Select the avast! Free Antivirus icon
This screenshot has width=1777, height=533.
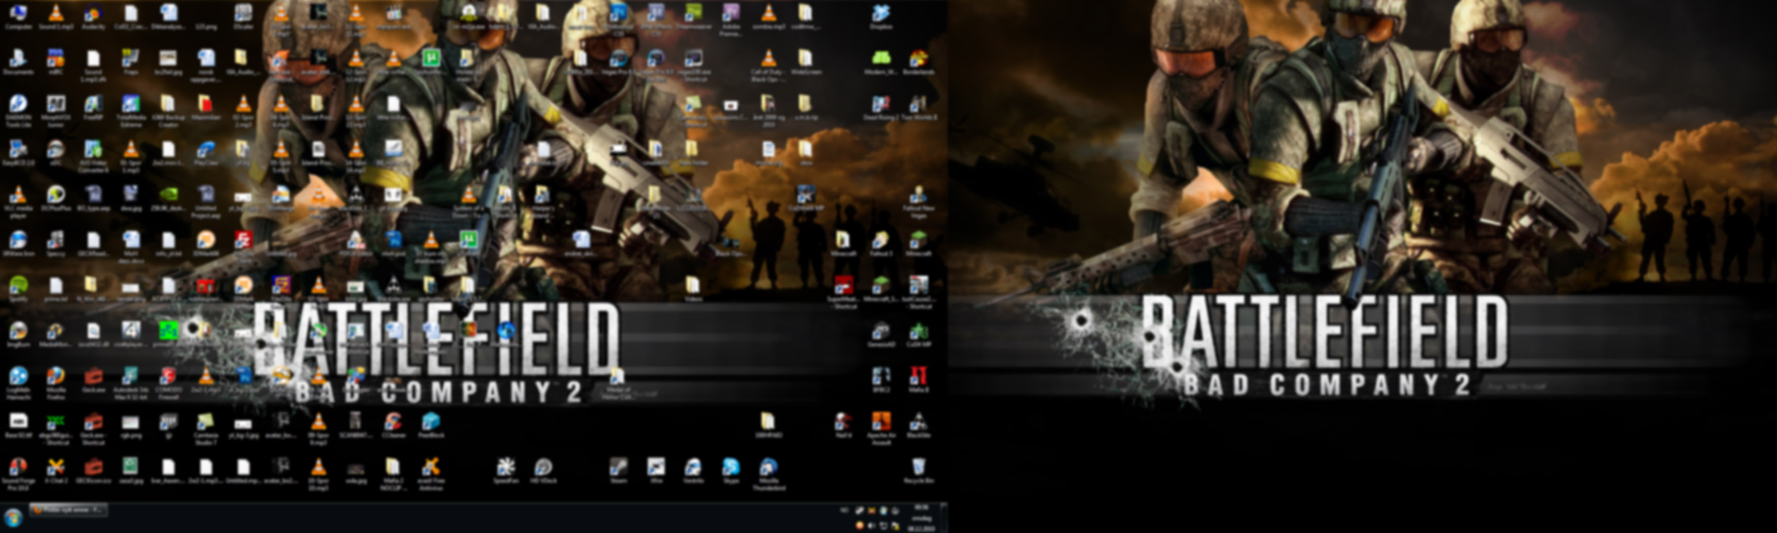[430, 474]
